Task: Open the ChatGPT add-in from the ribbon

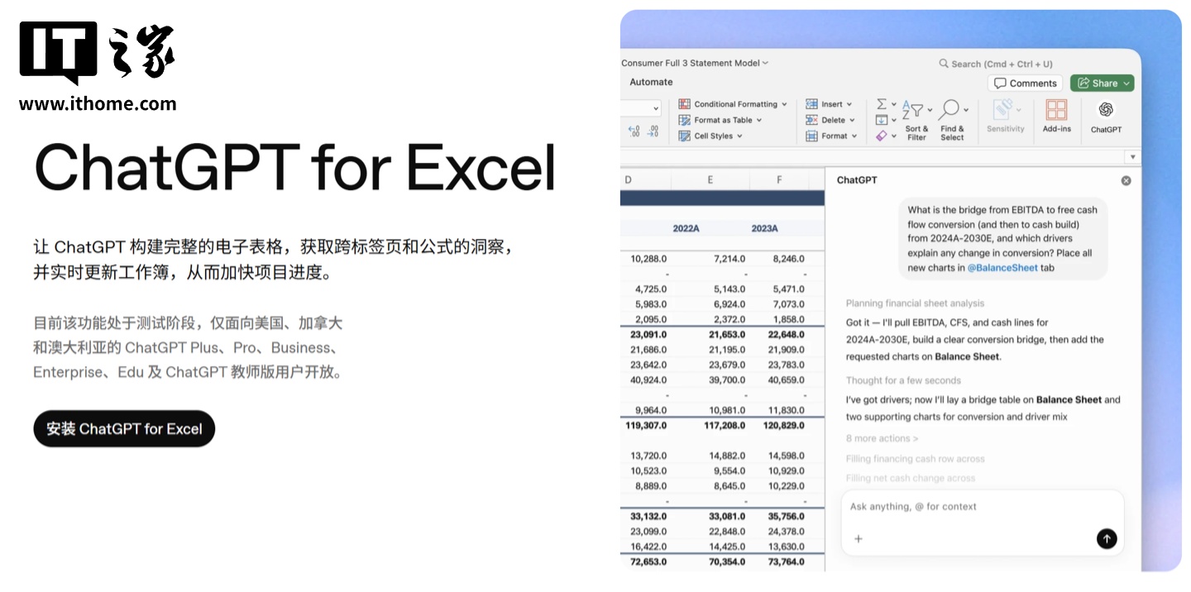Action: click(x=1106, y=115)
